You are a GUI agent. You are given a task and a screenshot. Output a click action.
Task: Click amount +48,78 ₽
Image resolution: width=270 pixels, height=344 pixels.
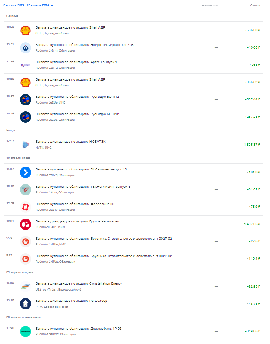(253, 304)
